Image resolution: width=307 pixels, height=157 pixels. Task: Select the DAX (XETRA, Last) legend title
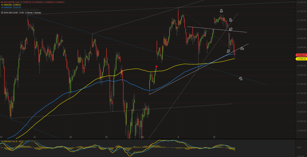point(11,2)
